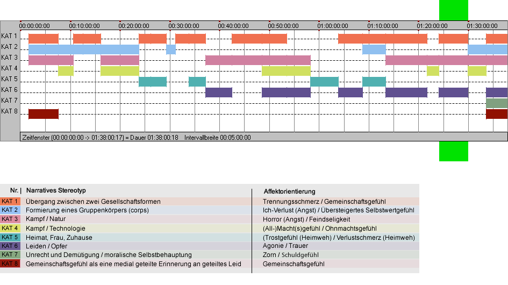The width and height of the screenshot is (508, 285).
Task: Click '(All-)Macht(s)gefühl / Ohnmachtsgefühl' affect text
Action: 320,228
